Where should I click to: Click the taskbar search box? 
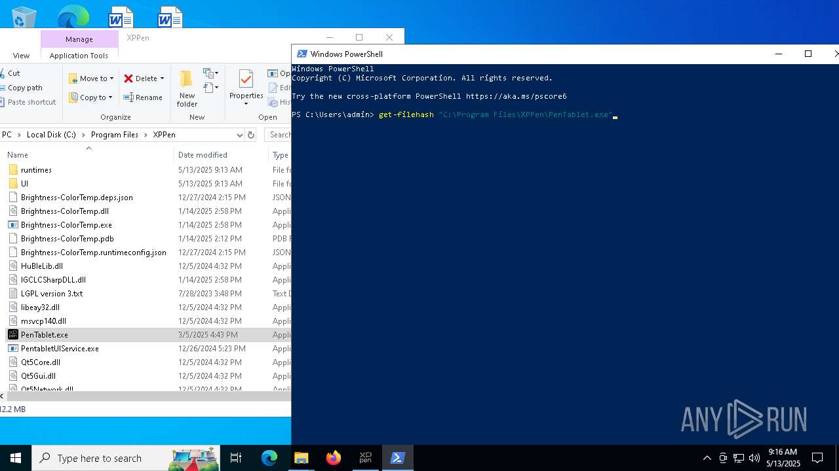126,458
